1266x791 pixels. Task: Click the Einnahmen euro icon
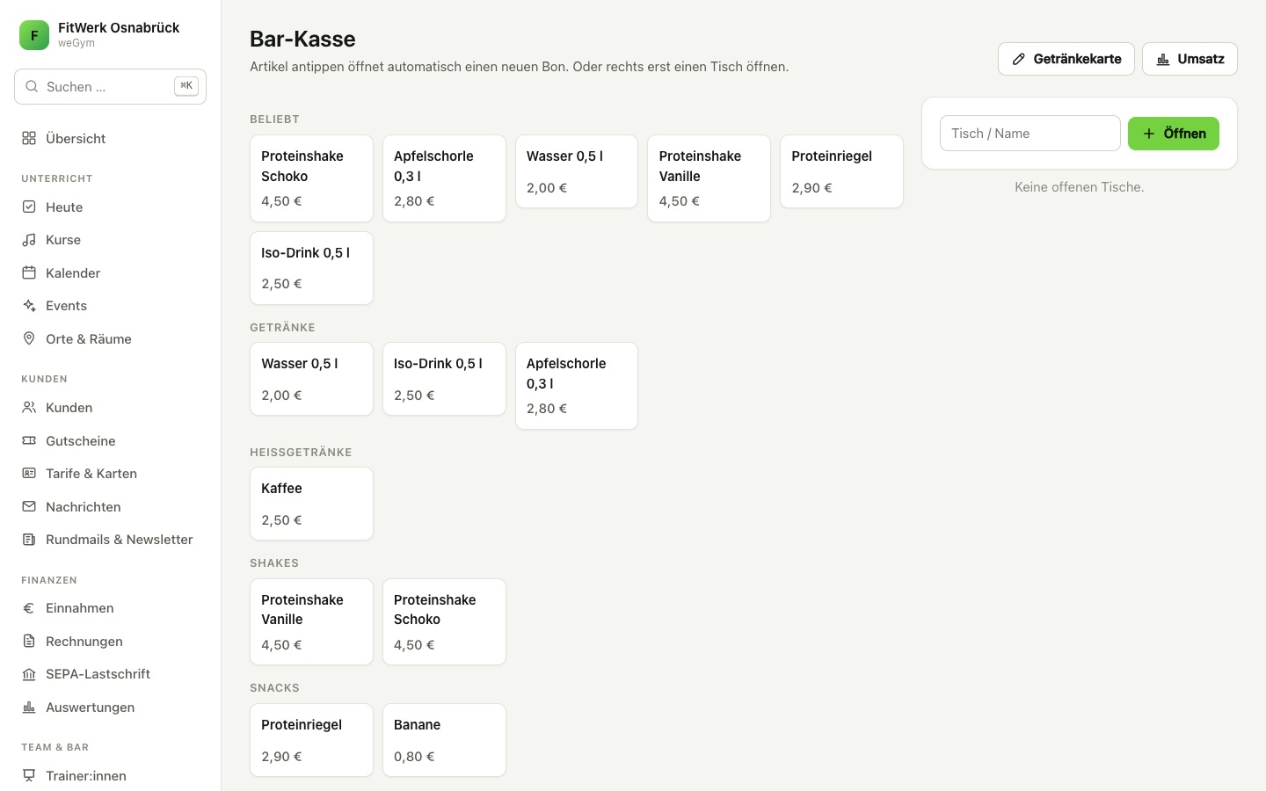(29, 608)
